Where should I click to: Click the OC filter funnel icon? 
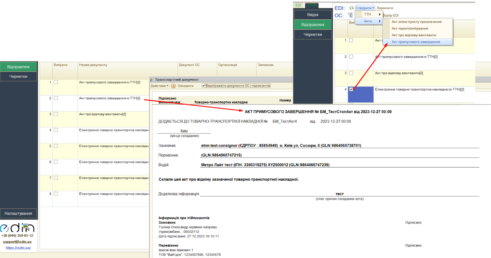(350, 15)
